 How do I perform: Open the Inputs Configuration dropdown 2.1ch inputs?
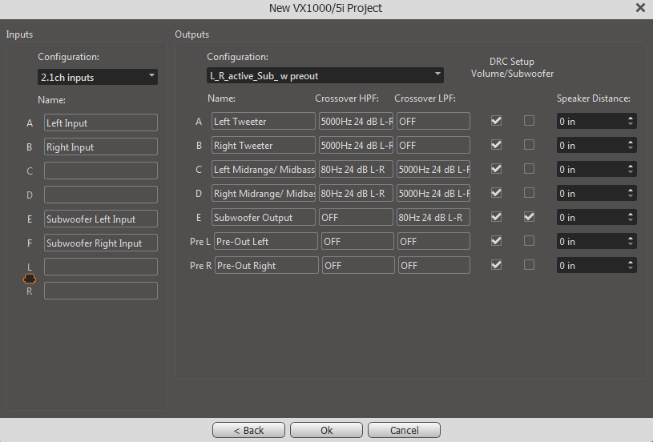point(98,77)
